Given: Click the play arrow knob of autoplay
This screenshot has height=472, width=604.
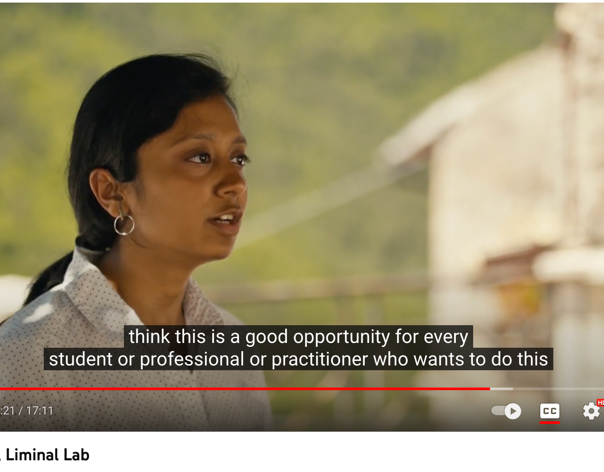Looking at the screenshot, I should tap(513, 411).
